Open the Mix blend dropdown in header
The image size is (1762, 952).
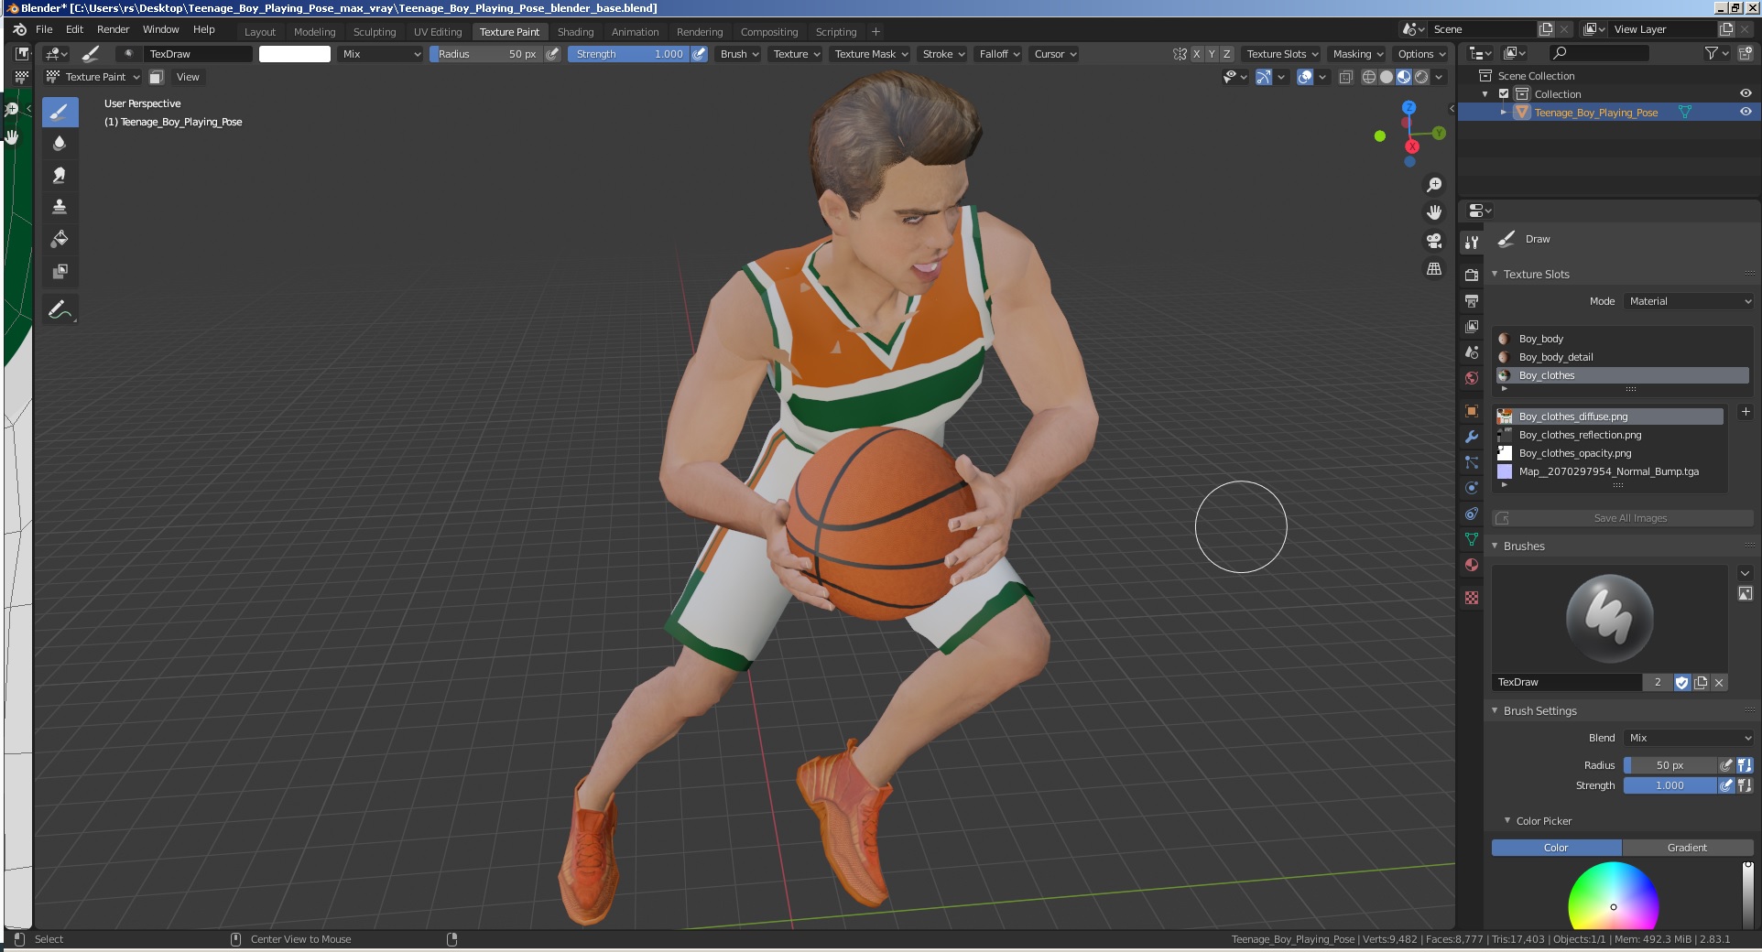coord(381,54)
